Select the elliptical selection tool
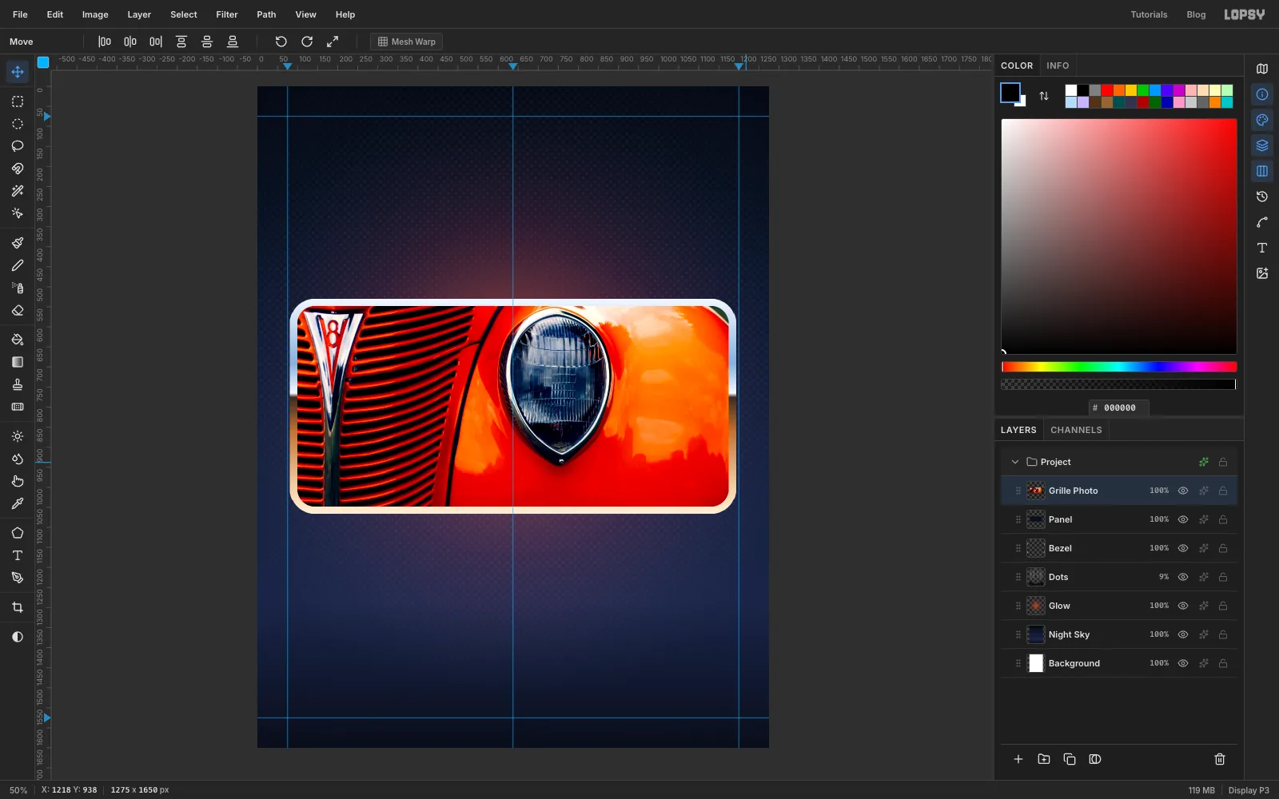The height and width of the screenshot is (799, 1279). (18, 124)
